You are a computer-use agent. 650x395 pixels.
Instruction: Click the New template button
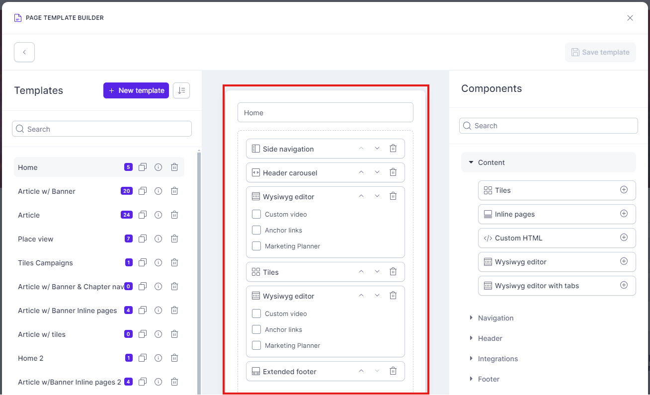136,90
